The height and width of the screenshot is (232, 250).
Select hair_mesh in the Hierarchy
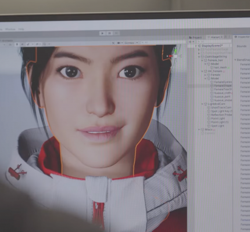point(220,67)
